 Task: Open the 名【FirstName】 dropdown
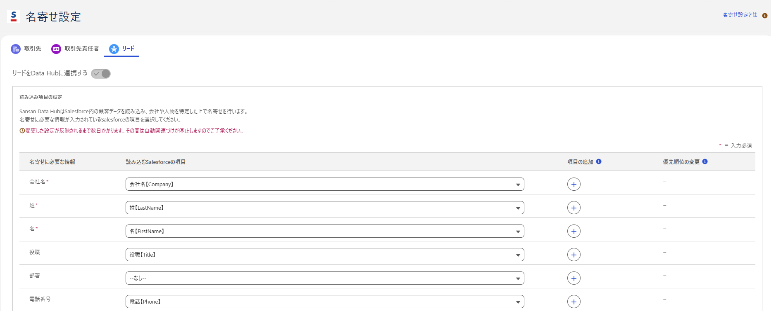[x=325, y=231]
